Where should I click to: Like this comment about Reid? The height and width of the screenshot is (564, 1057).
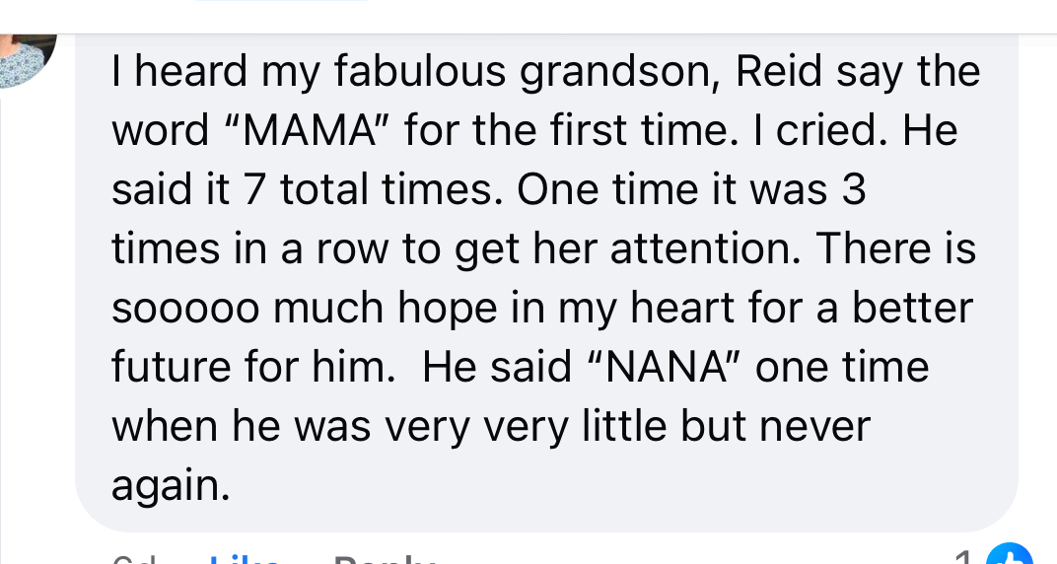pyautogui.click(x=244, y=559)
